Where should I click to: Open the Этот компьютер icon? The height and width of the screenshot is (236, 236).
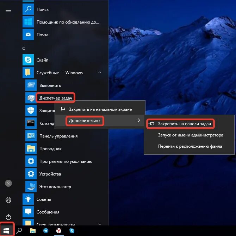point(31,186)
